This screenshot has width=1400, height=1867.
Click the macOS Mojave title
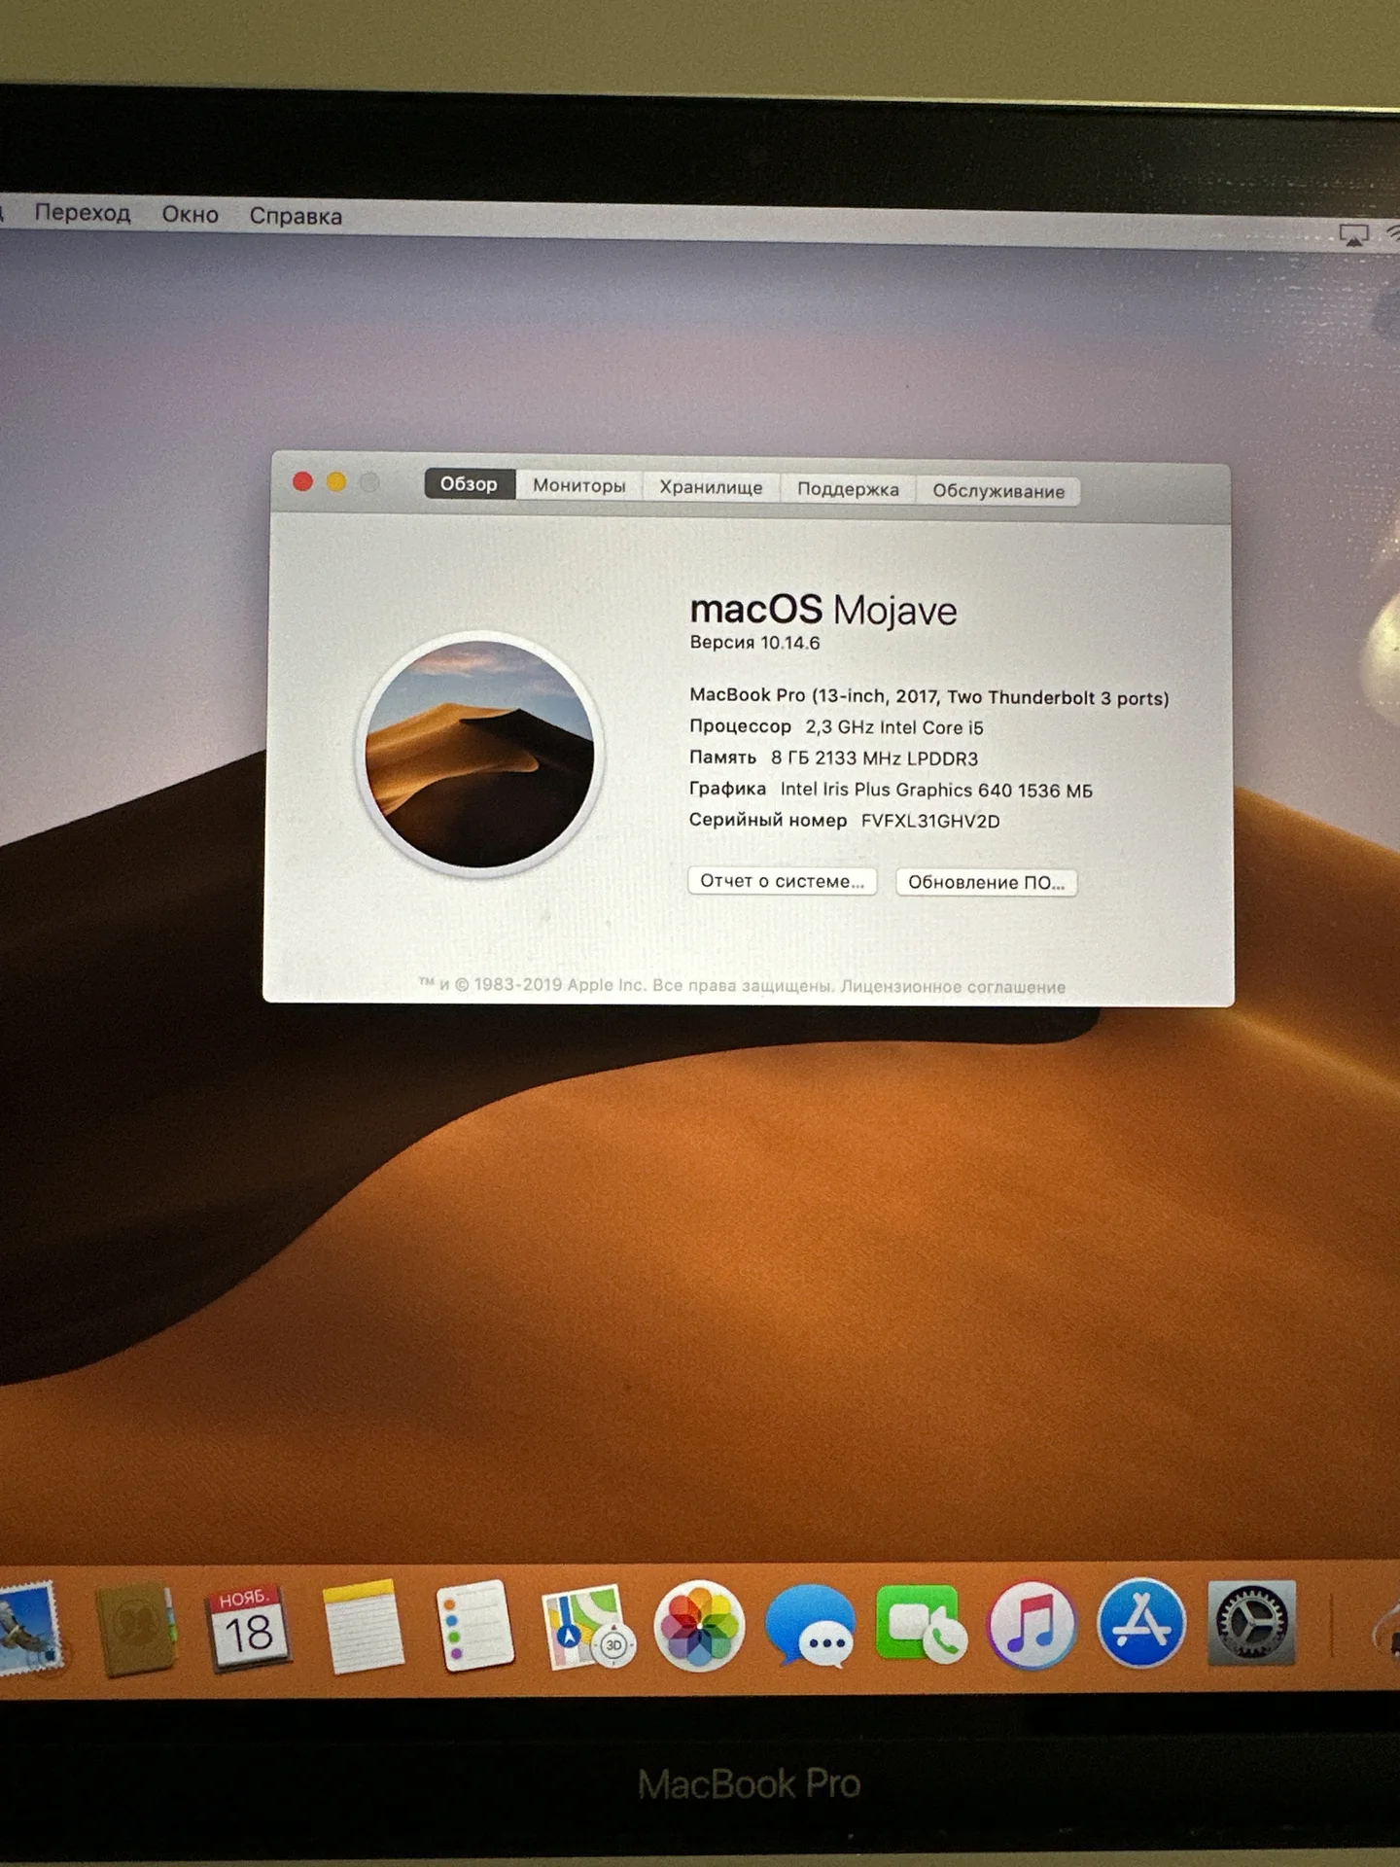(824, 610)
